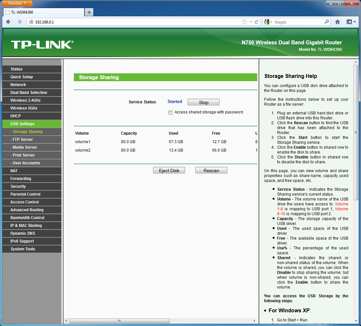The width and height of the screenshot is (361, 326).
Task: Click the site identity globe icon
Action: pos(31,22)
